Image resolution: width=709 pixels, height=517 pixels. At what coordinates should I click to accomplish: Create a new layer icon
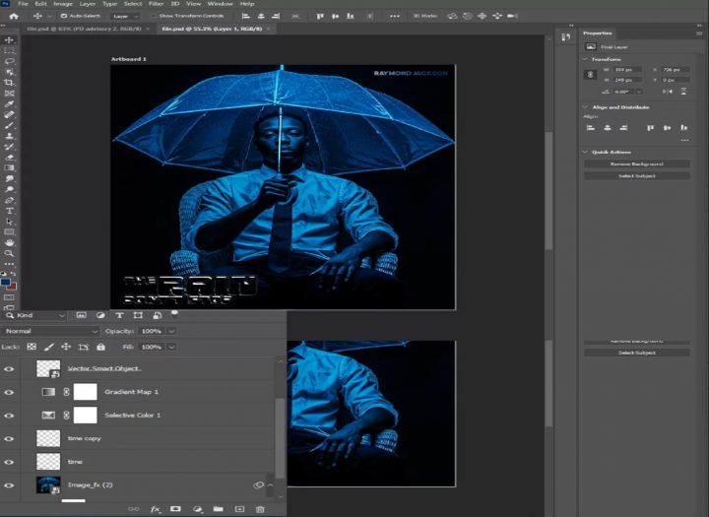pyautogui.click(x=239, y=509)
